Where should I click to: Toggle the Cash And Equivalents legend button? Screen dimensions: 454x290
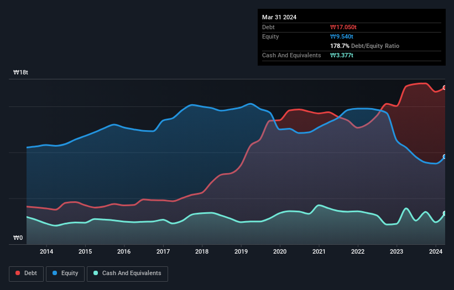127,273
